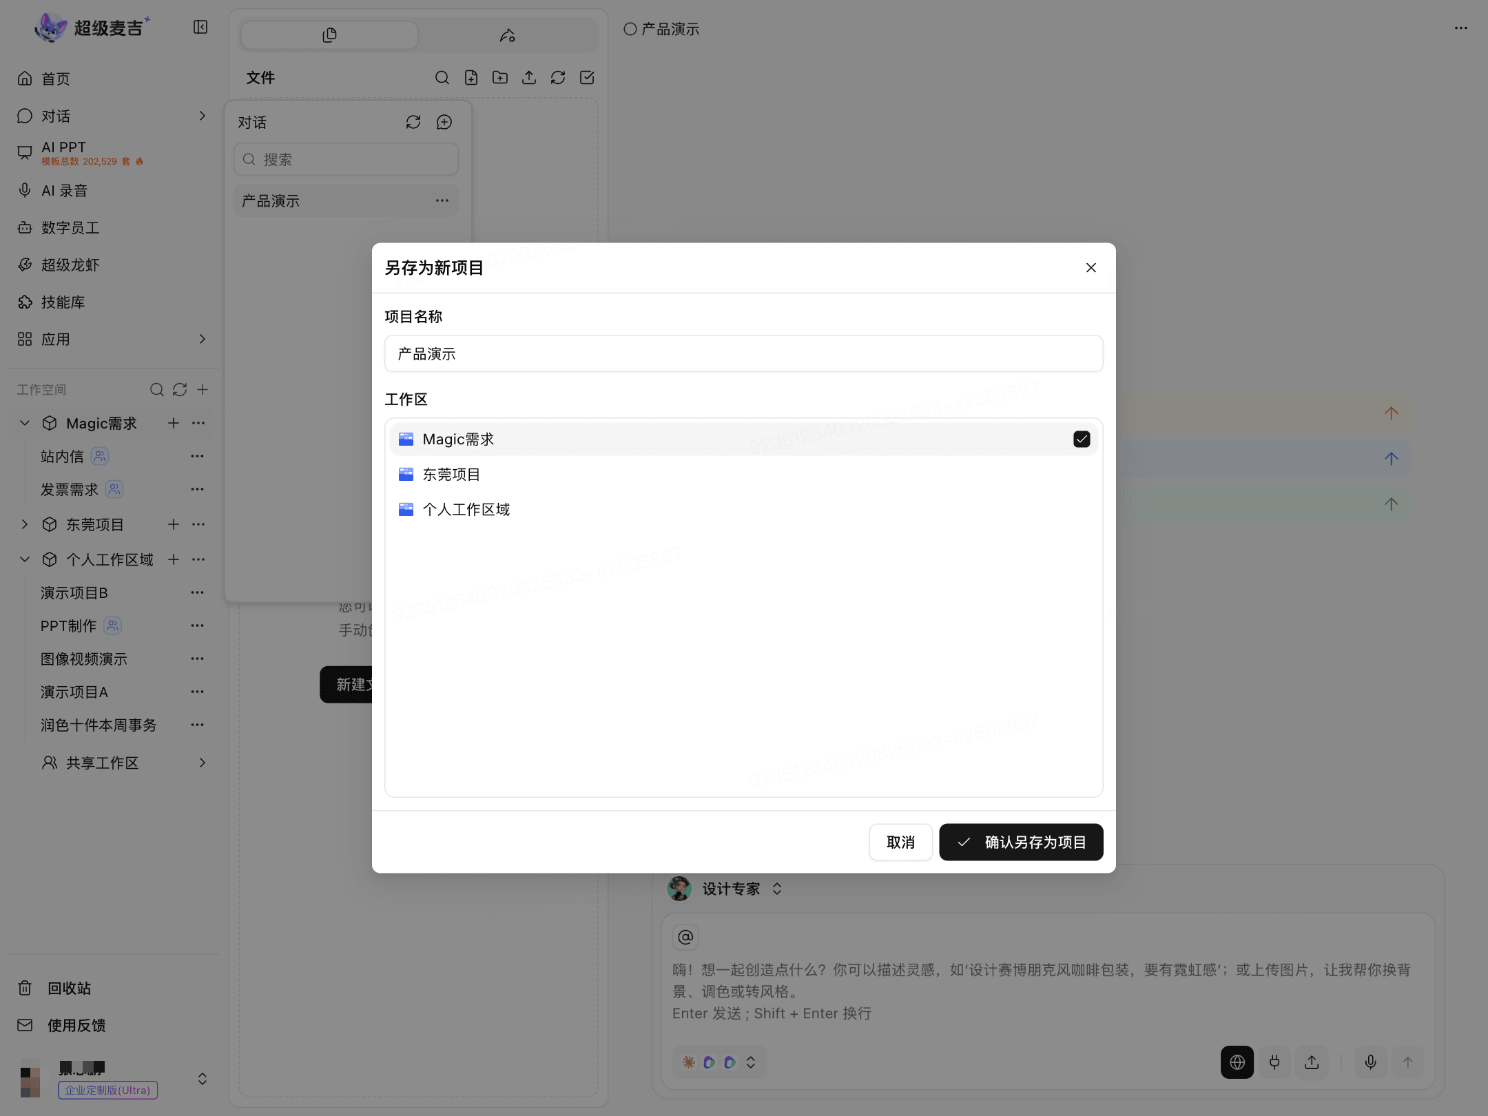1488x1116 pixels.
Task: Expand the 对话 sidebar chevron
Action: click(x=202, y=116)
